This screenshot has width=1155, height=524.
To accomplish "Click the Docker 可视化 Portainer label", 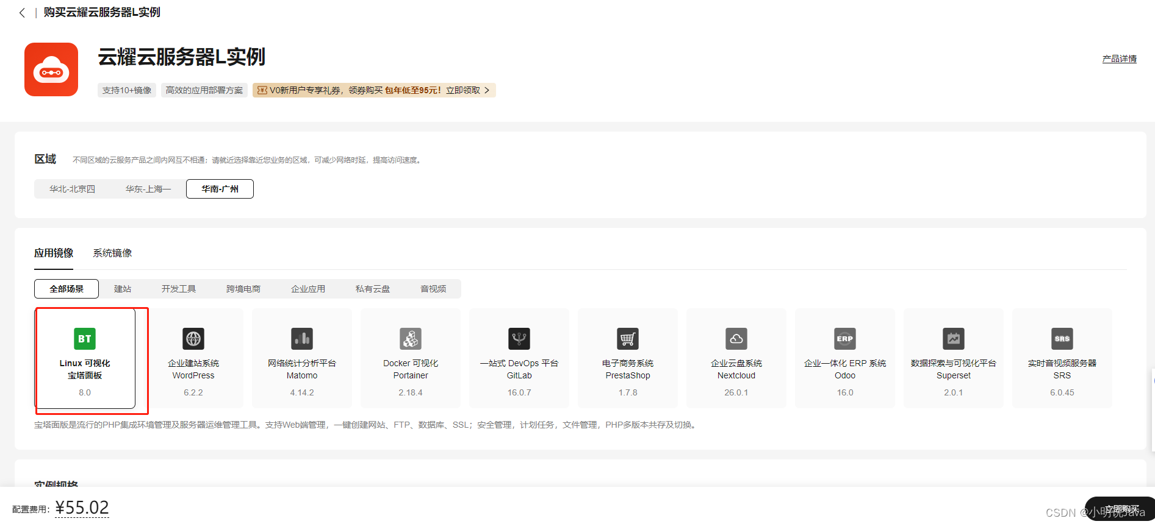I will [411, 369].
